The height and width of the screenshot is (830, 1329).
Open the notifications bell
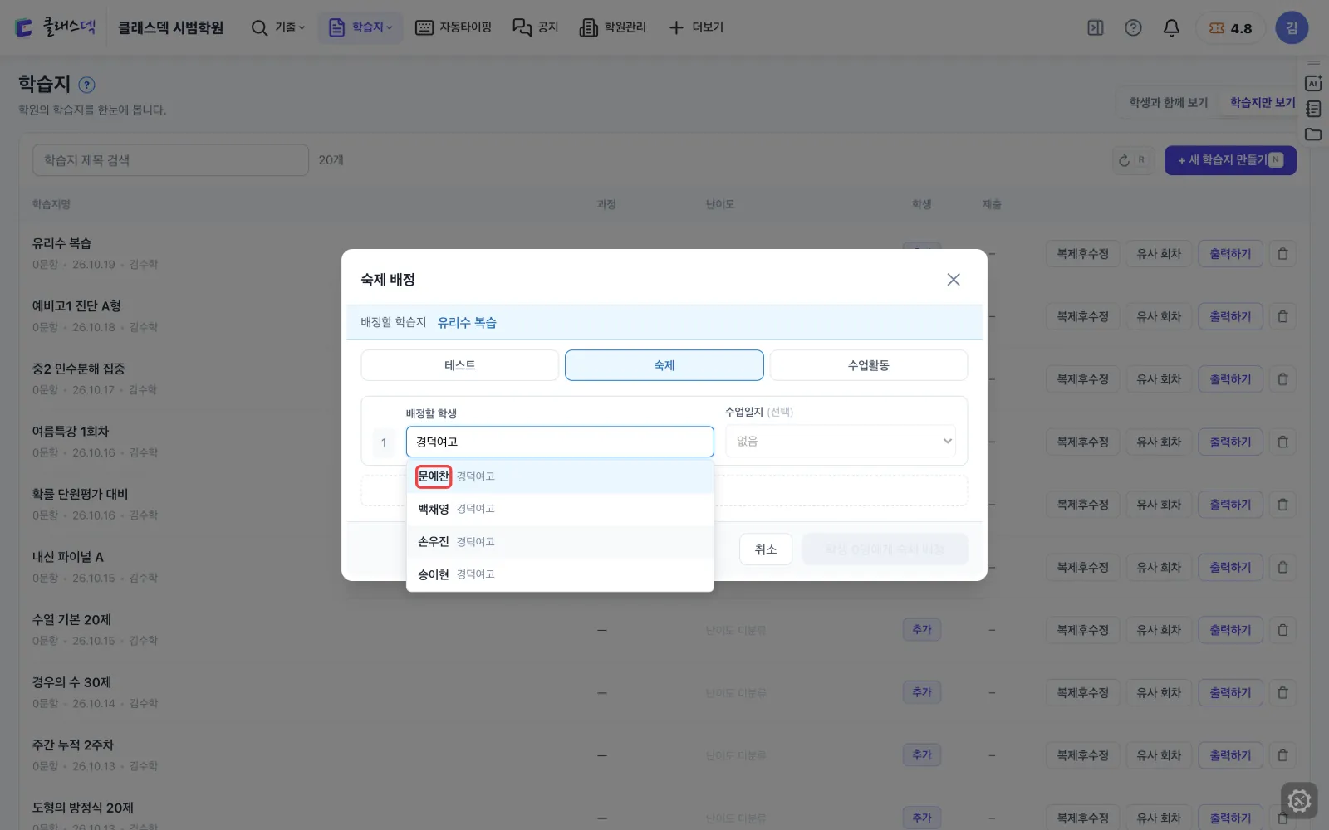[1171, 28]
